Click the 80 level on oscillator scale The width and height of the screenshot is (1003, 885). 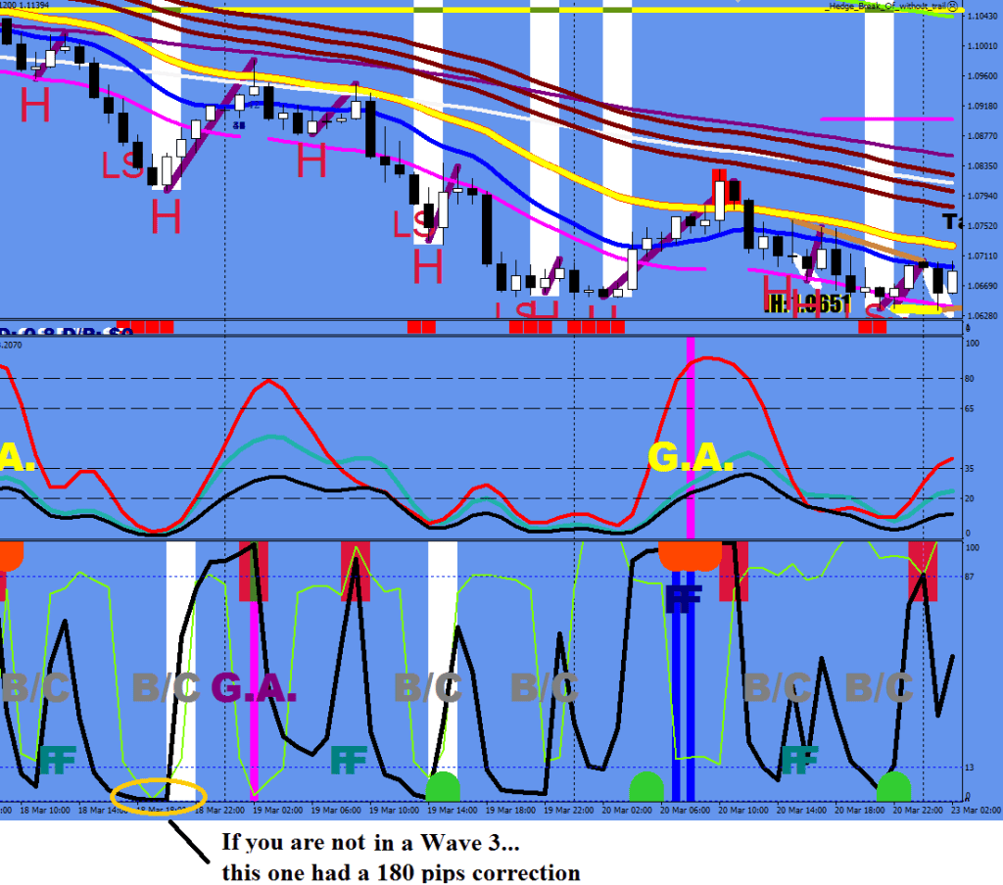(973, 379)
